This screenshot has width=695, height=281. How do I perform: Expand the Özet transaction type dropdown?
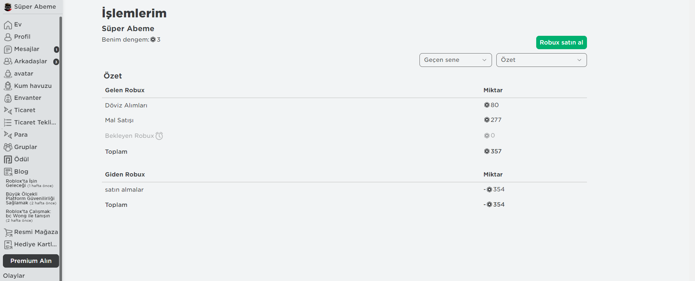click(x=541, y=60)
